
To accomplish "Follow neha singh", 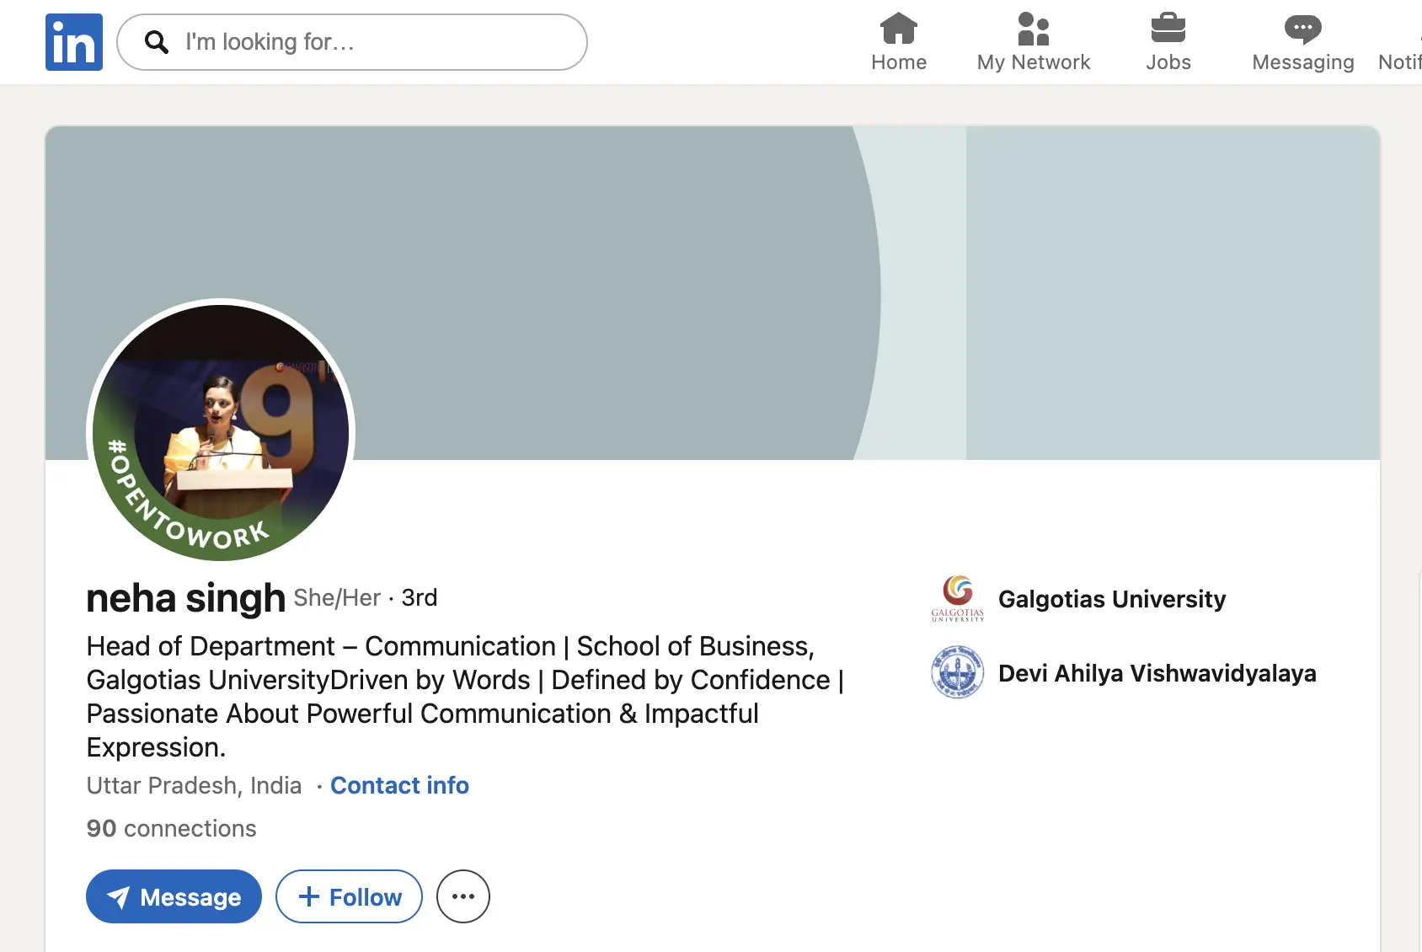I will coord(349,896).
